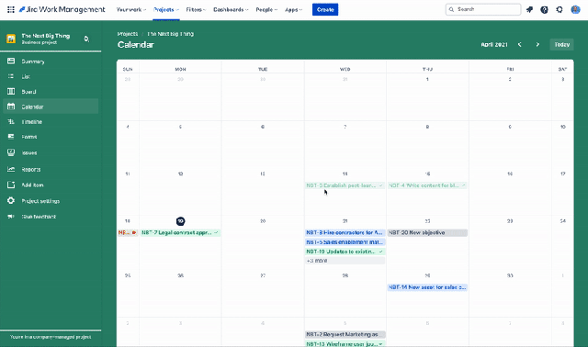This screenshot has width=588, height=347.
Task: Open the help question mark icon
Action: pyautogui.click(x=544, y=10)
